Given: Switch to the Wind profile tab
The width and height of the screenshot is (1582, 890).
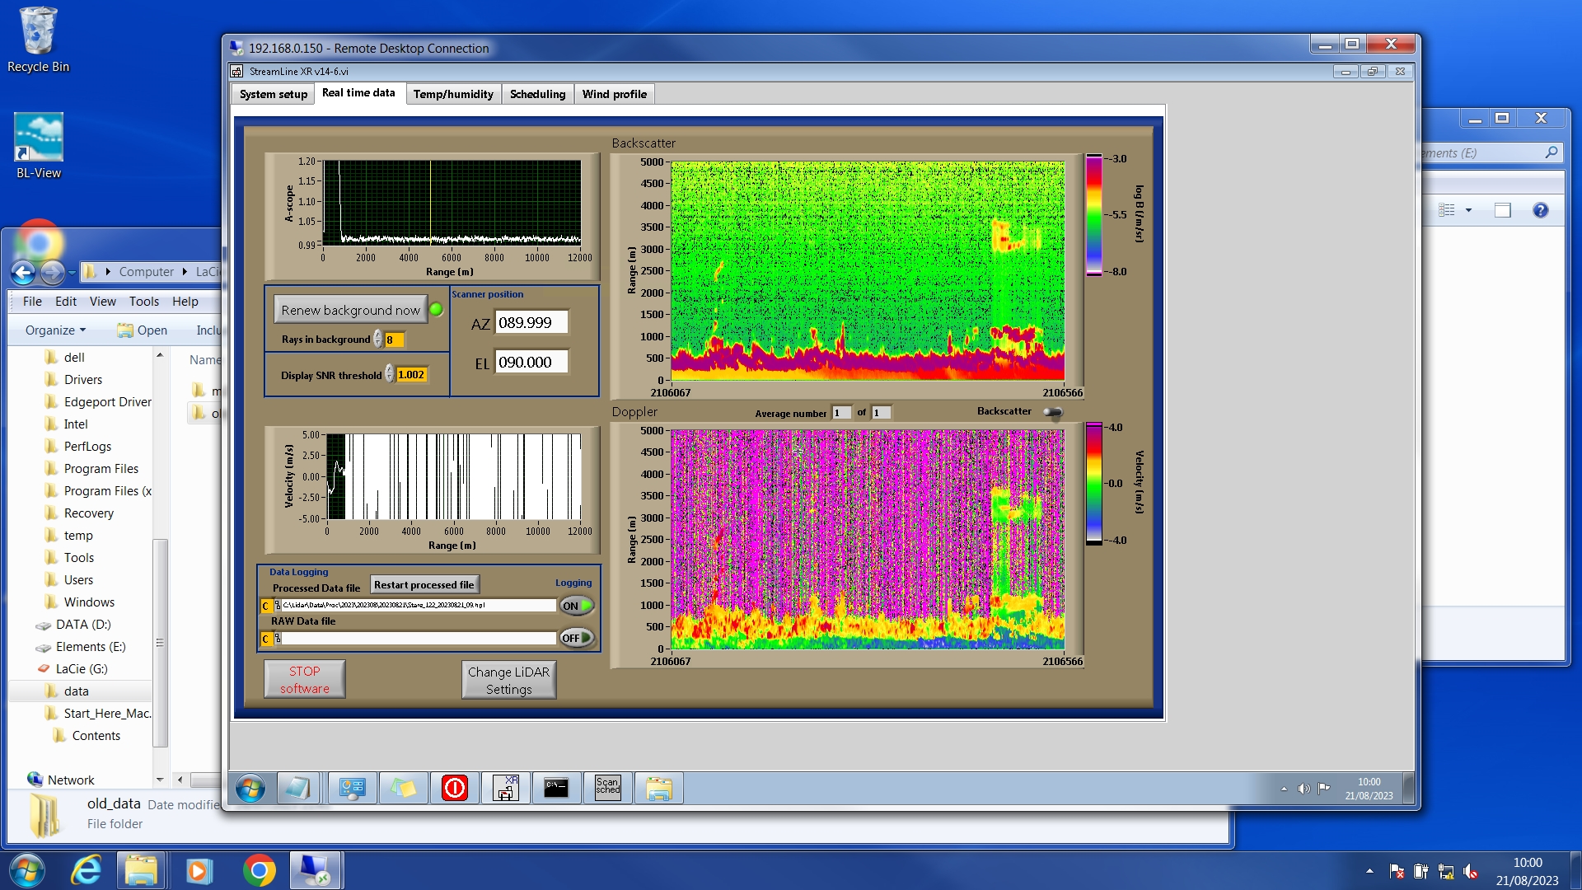Looking at the screenshot, I should pos(614,94).
